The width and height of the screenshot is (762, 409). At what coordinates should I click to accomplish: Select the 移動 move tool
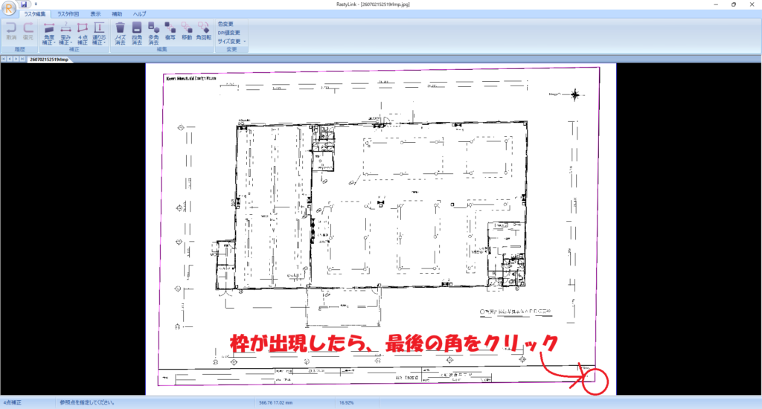tap(187, 31)
